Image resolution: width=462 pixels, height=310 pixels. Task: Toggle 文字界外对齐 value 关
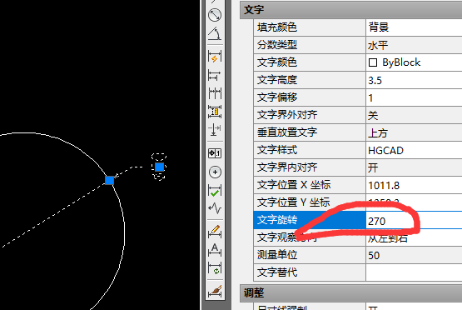point(414,115)
